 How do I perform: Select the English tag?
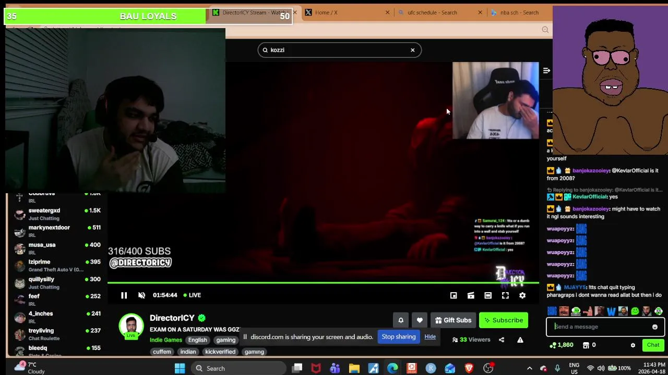(x=198, y=340)
